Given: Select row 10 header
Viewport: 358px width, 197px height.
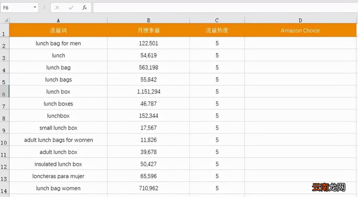Looking at the screenshot, I should (4, 140).
